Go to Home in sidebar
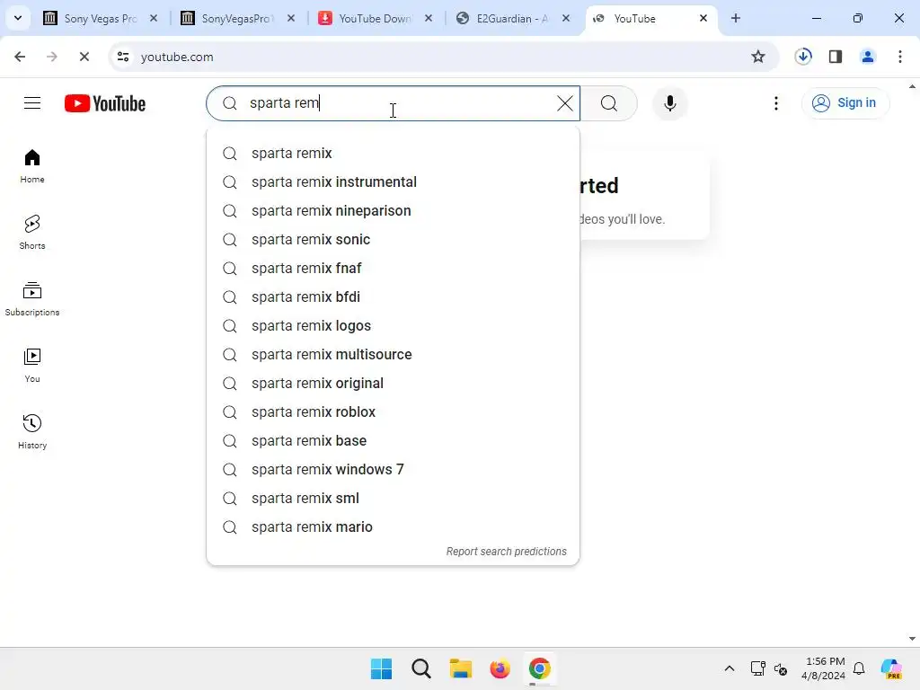The width and height of the screenshot is (920, 690). coord(32,166)
